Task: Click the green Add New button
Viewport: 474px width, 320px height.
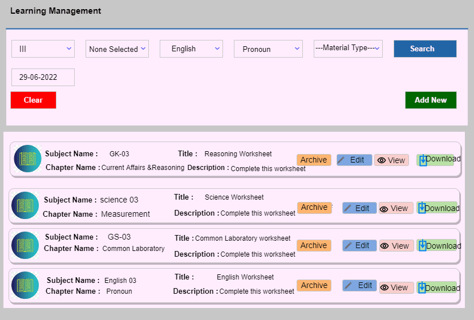Action: coord(431,100)
